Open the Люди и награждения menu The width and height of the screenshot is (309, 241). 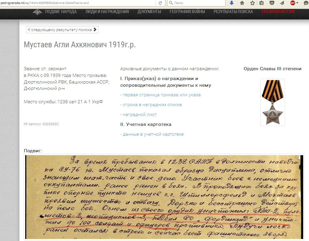click(107, 12)
